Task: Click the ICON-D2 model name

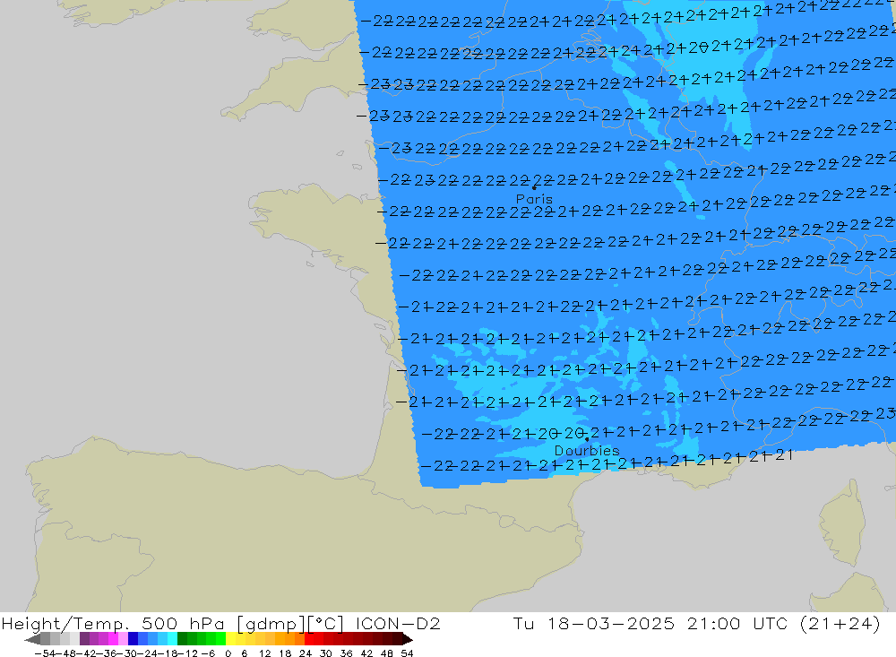Action: point(398,623)
